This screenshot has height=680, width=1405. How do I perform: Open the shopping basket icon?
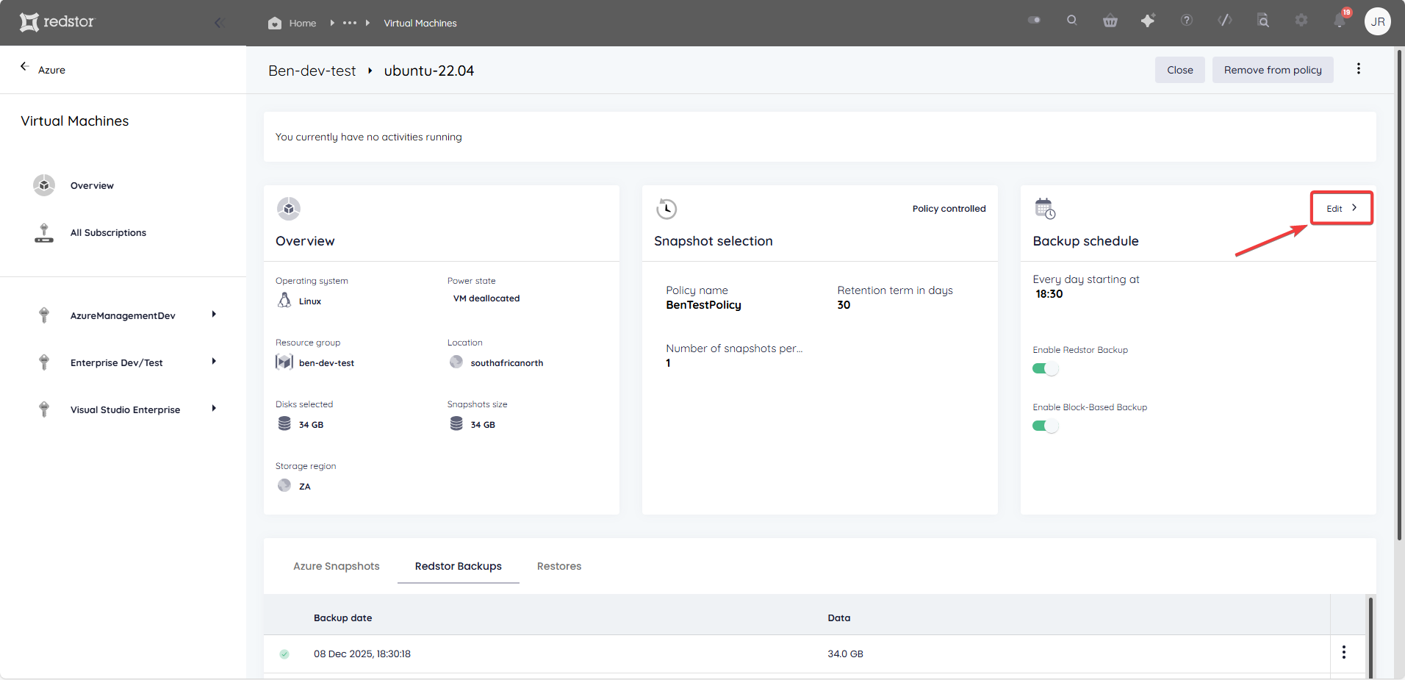pyautogui.click(x=1110, y=21)
